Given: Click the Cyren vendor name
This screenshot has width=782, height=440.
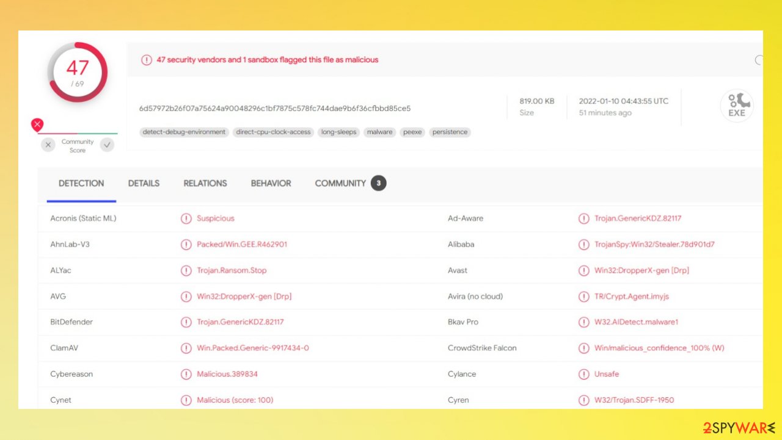Looking at the screenshot, I should pyautogui.click(x=459, y=400).
